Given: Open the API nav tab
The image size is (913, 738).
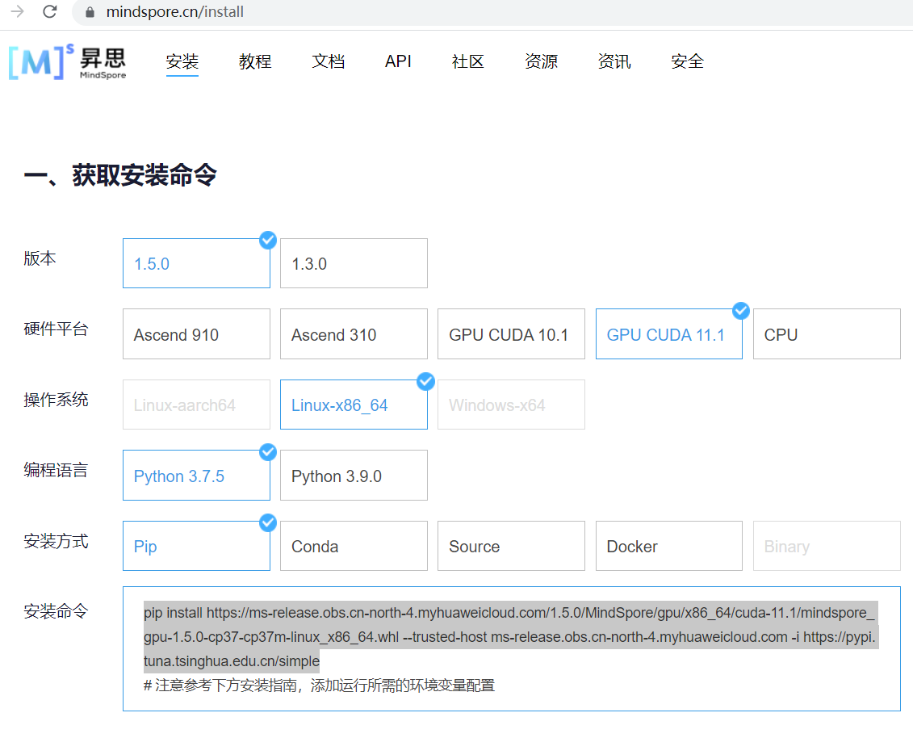Looking at the screenshot, I should (398, 61).
